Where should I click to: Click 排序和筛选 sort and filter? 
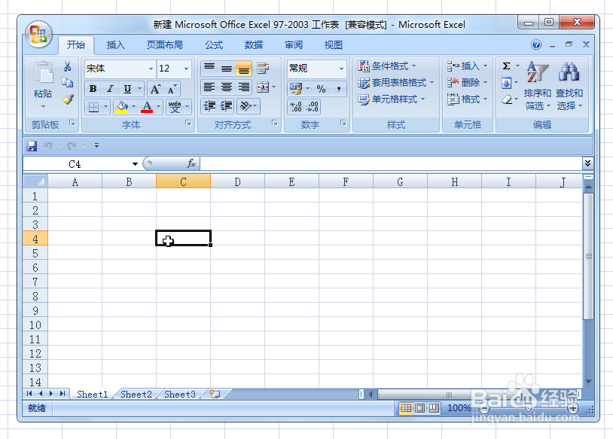[537, 86]
